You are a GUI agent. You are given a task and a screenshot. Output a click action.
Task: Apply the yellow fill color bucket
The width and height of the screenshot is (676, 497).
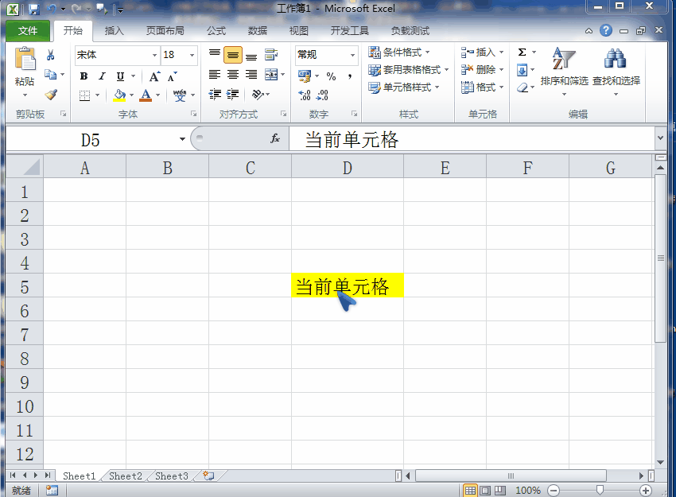[x=119, y=95]
